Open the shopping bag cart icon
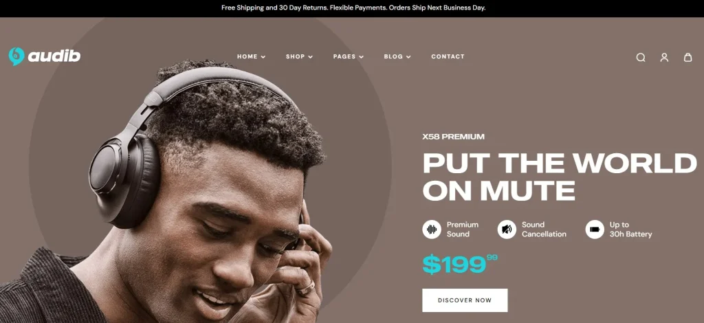 point(687,57)
